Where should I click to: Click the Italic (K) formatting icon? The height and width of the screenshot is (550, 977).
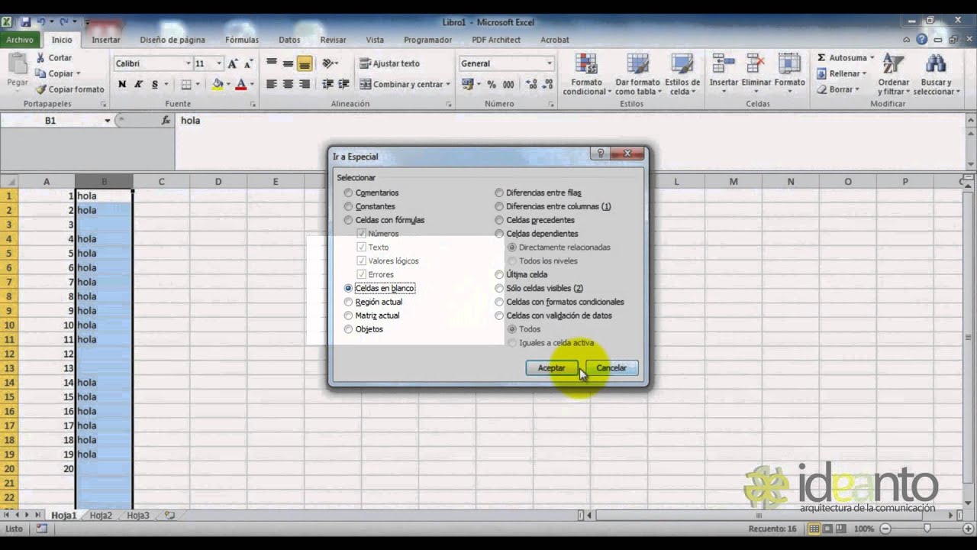click(x=139, y=85)
